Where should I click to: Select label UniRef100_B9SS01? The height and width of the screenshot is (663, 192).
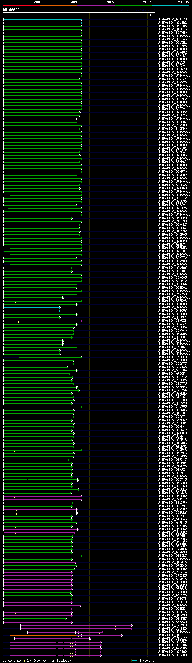pos(172,205)
